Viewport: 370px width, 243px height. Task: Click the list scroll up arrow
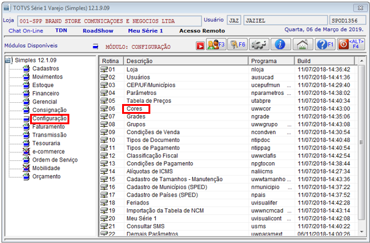point(361,61)
